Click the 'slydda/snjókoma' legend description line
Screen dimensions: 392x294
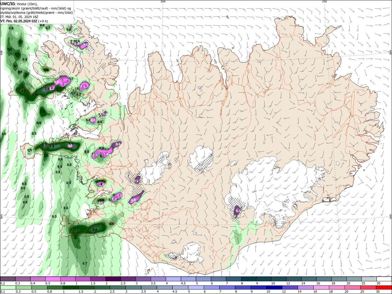coord(36,13)
